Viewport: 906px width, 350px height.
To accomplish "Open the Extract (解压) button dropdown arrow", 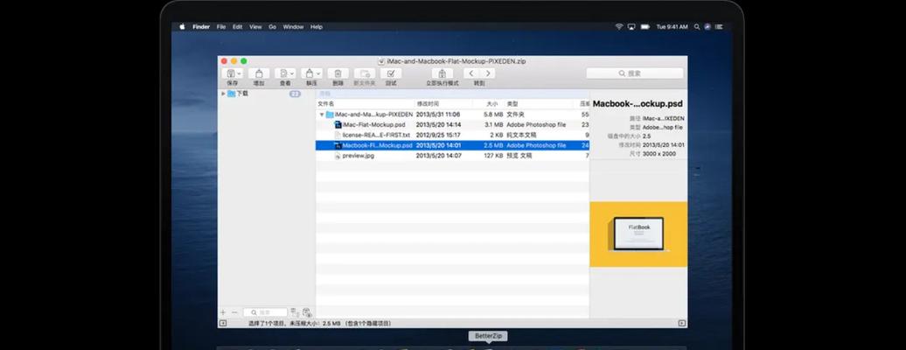I will (318, 73).
